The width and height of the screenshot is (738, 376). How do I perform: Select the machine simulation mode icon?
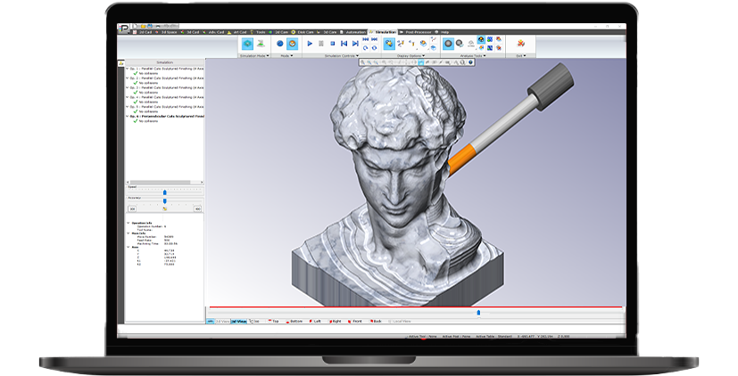[x=261, y=44]
